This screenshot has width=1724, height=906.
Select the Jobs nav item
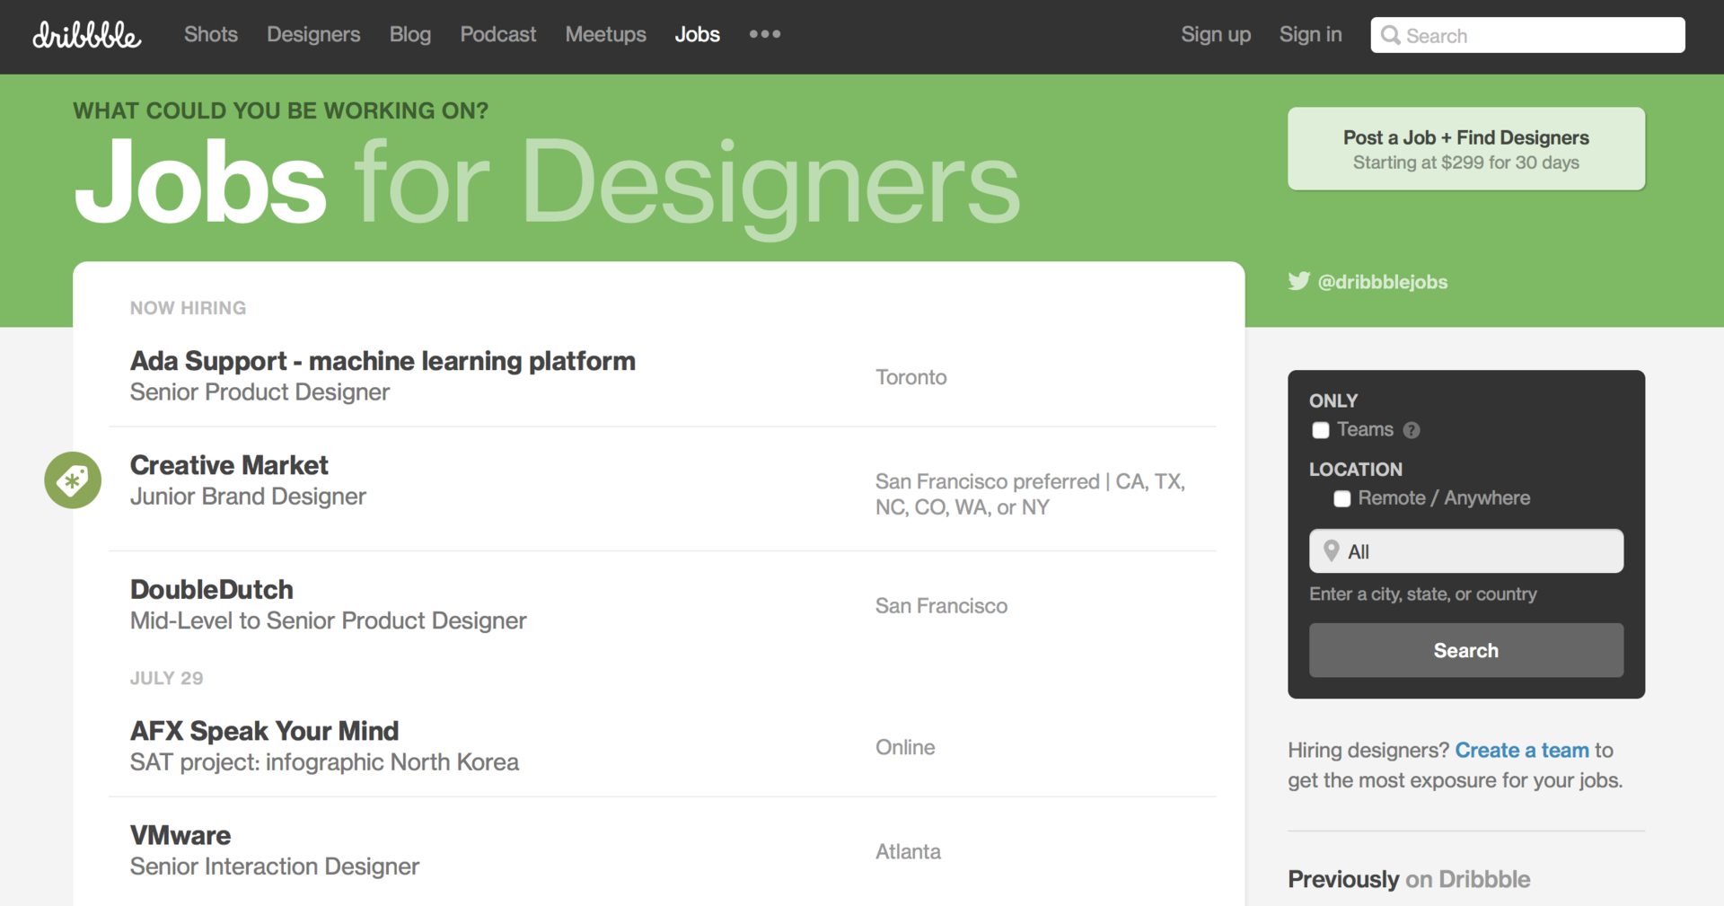tap(698, 34)
